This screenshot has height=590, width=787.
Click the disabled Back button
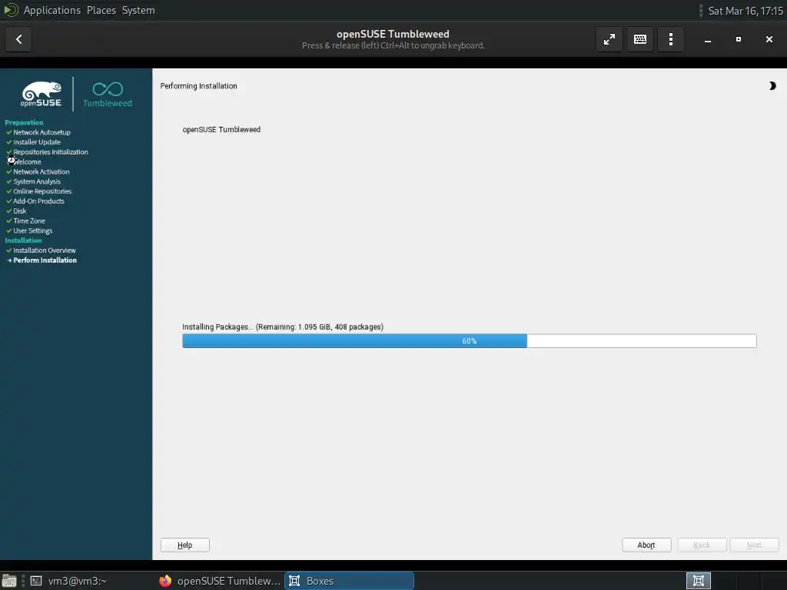[702, 545]
